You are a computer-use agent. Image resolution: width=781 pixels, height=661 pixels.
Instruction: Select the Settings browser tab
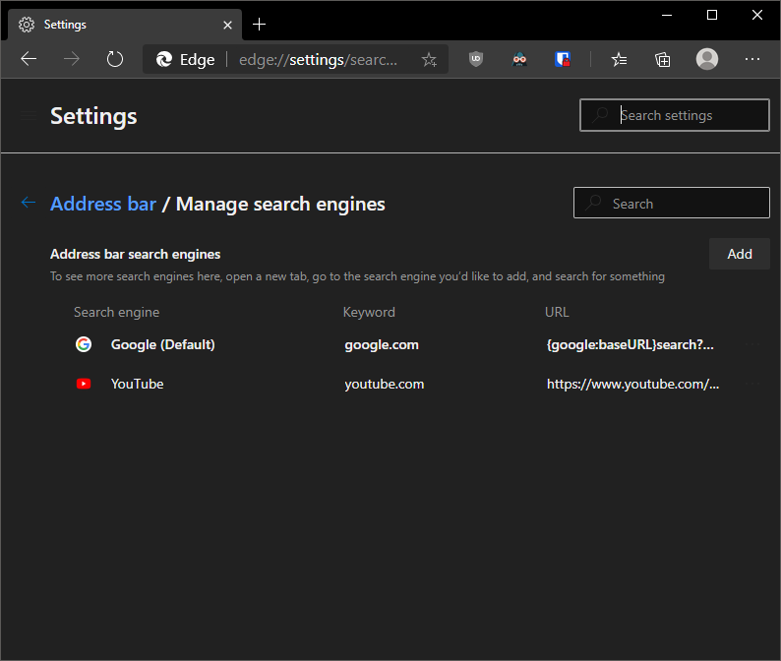tap(125, 25)
